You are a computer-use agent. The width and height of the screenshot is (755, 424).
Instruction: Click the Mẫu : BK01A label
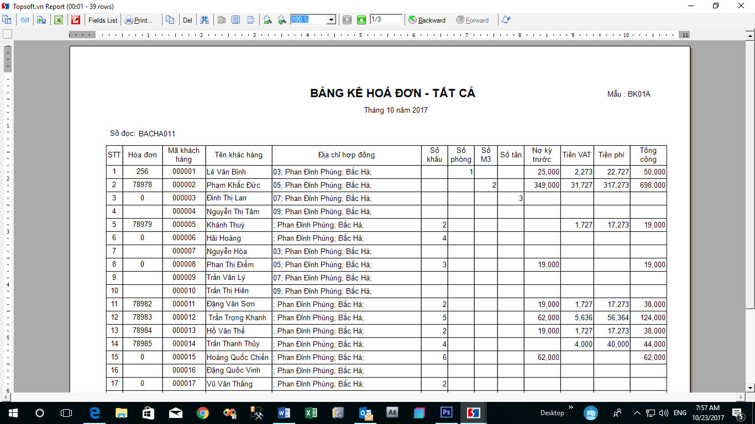click(x=629, y=94)
